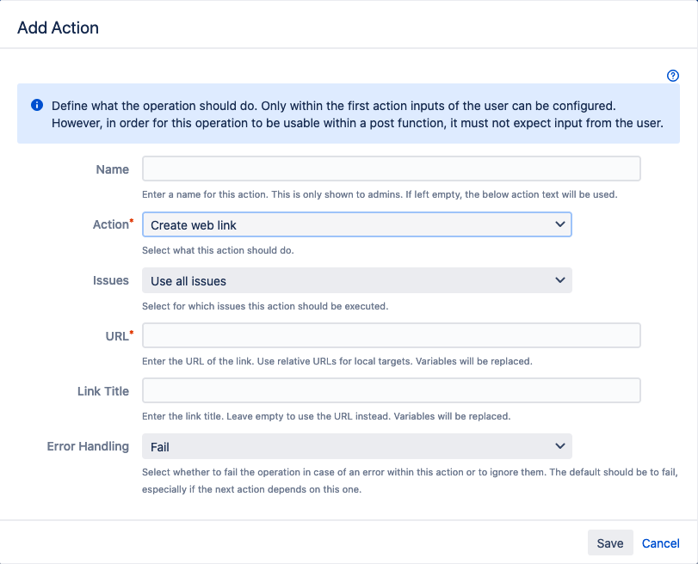698x564 pixels.
Task: Click into the URL input field
Action: click(391, 335)
